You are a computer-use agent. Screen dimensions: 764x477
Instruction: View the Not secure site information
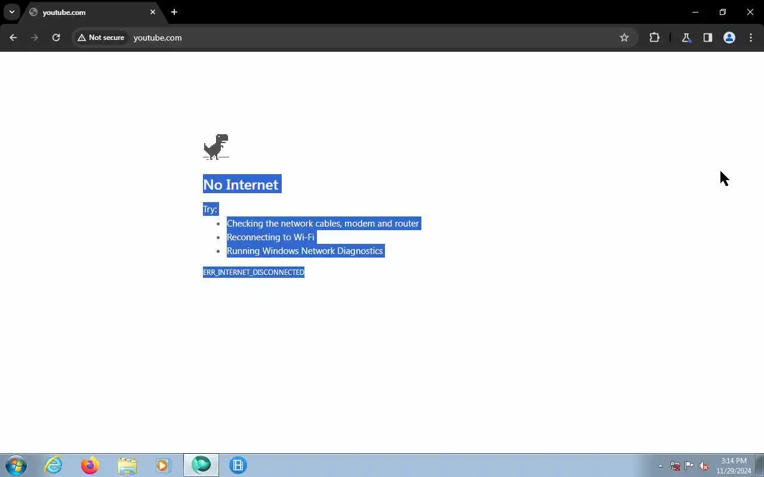101,38
